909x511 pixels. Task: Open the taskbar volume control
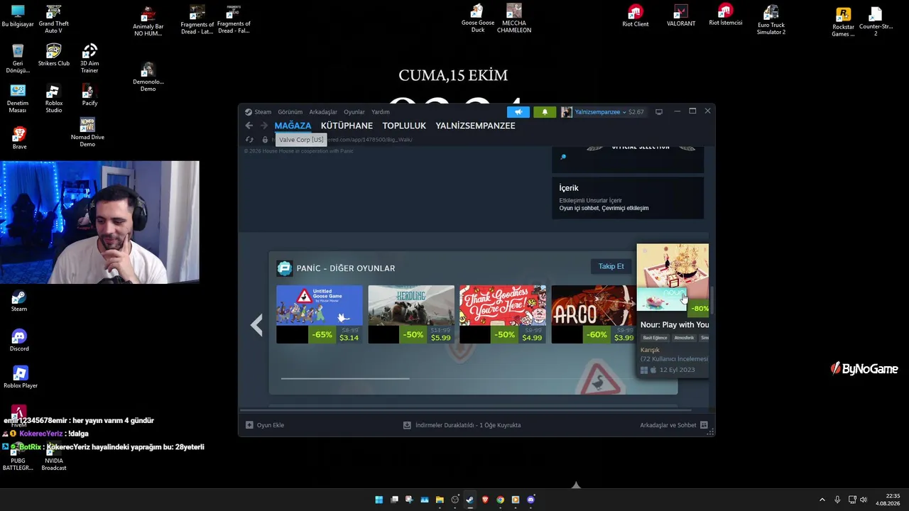pos(864,500)
